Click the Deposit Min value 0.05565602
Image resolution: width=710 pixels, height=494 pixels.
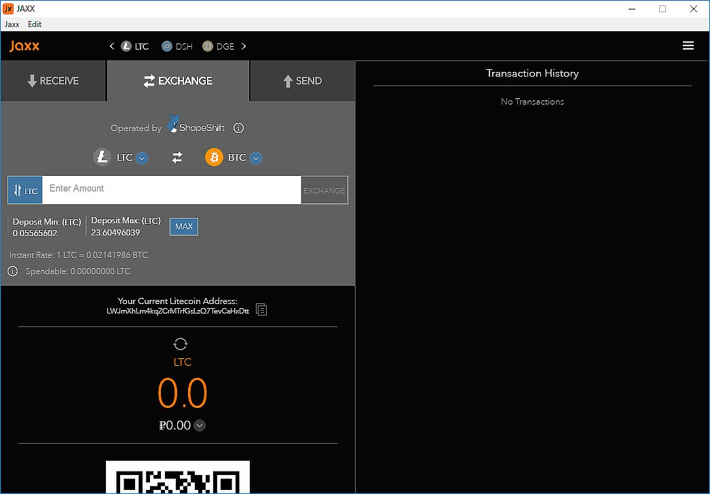(x=35, y=233)
